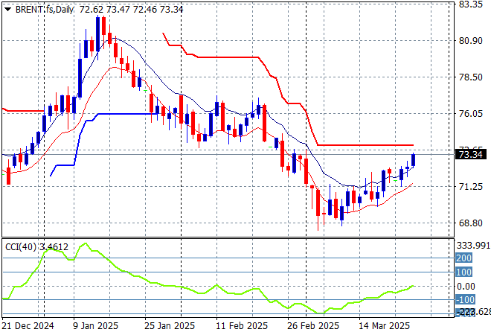This screenshot has width=491, height=335.
Task: Click the 71.25 price scale label
Action: tap(470, 187)
